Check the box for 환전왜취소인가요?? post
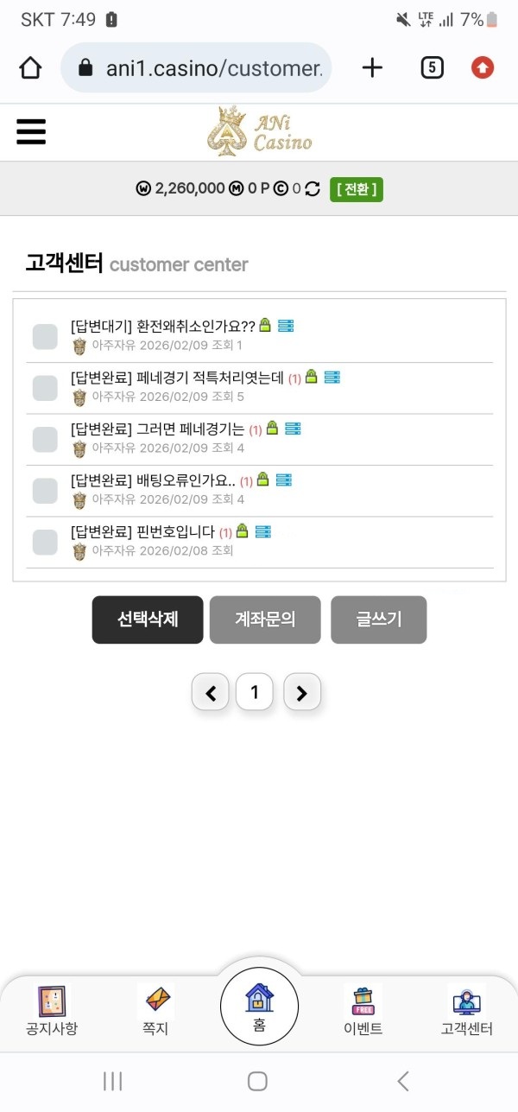This screenshot has height=1112, width=518. 45,337
